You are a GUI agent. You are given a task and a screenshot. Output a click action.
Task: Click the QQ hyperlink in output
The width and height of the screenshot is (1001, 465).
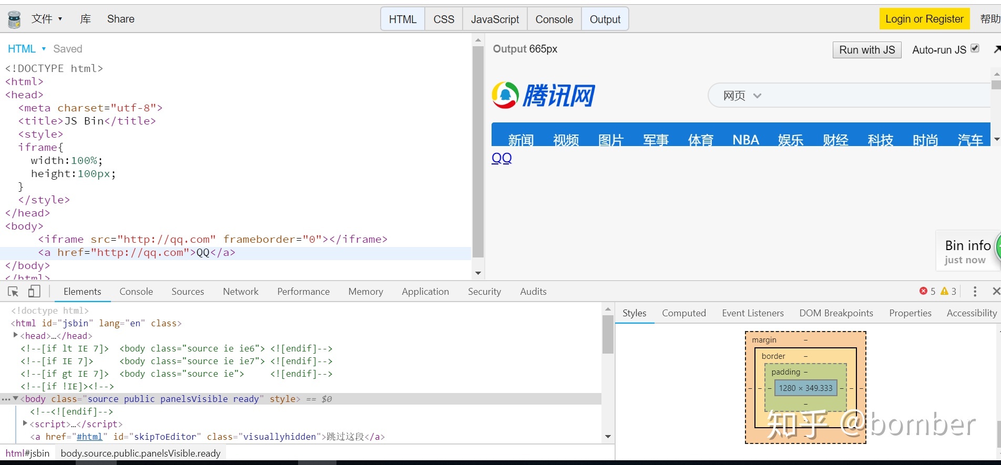coord(502,158)
